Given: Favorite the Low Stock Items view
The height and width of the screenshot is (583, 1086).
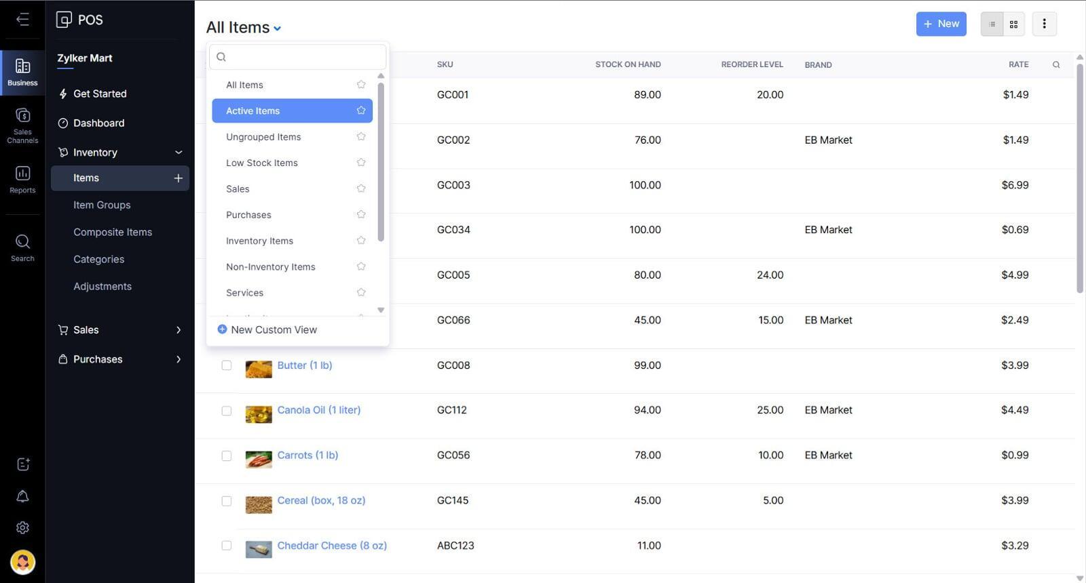Looking at the screenshot, I should tap(361, 163).
